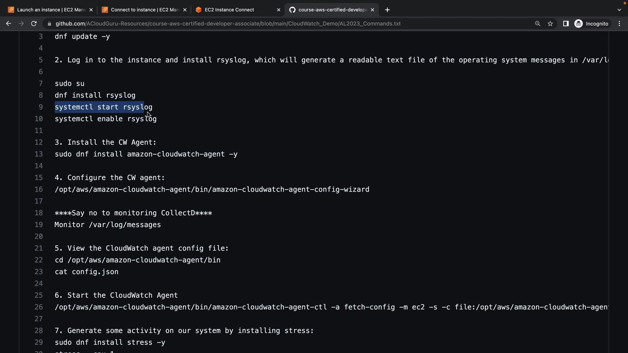Bookmark this page with the star icon

[x=550, y=24]
